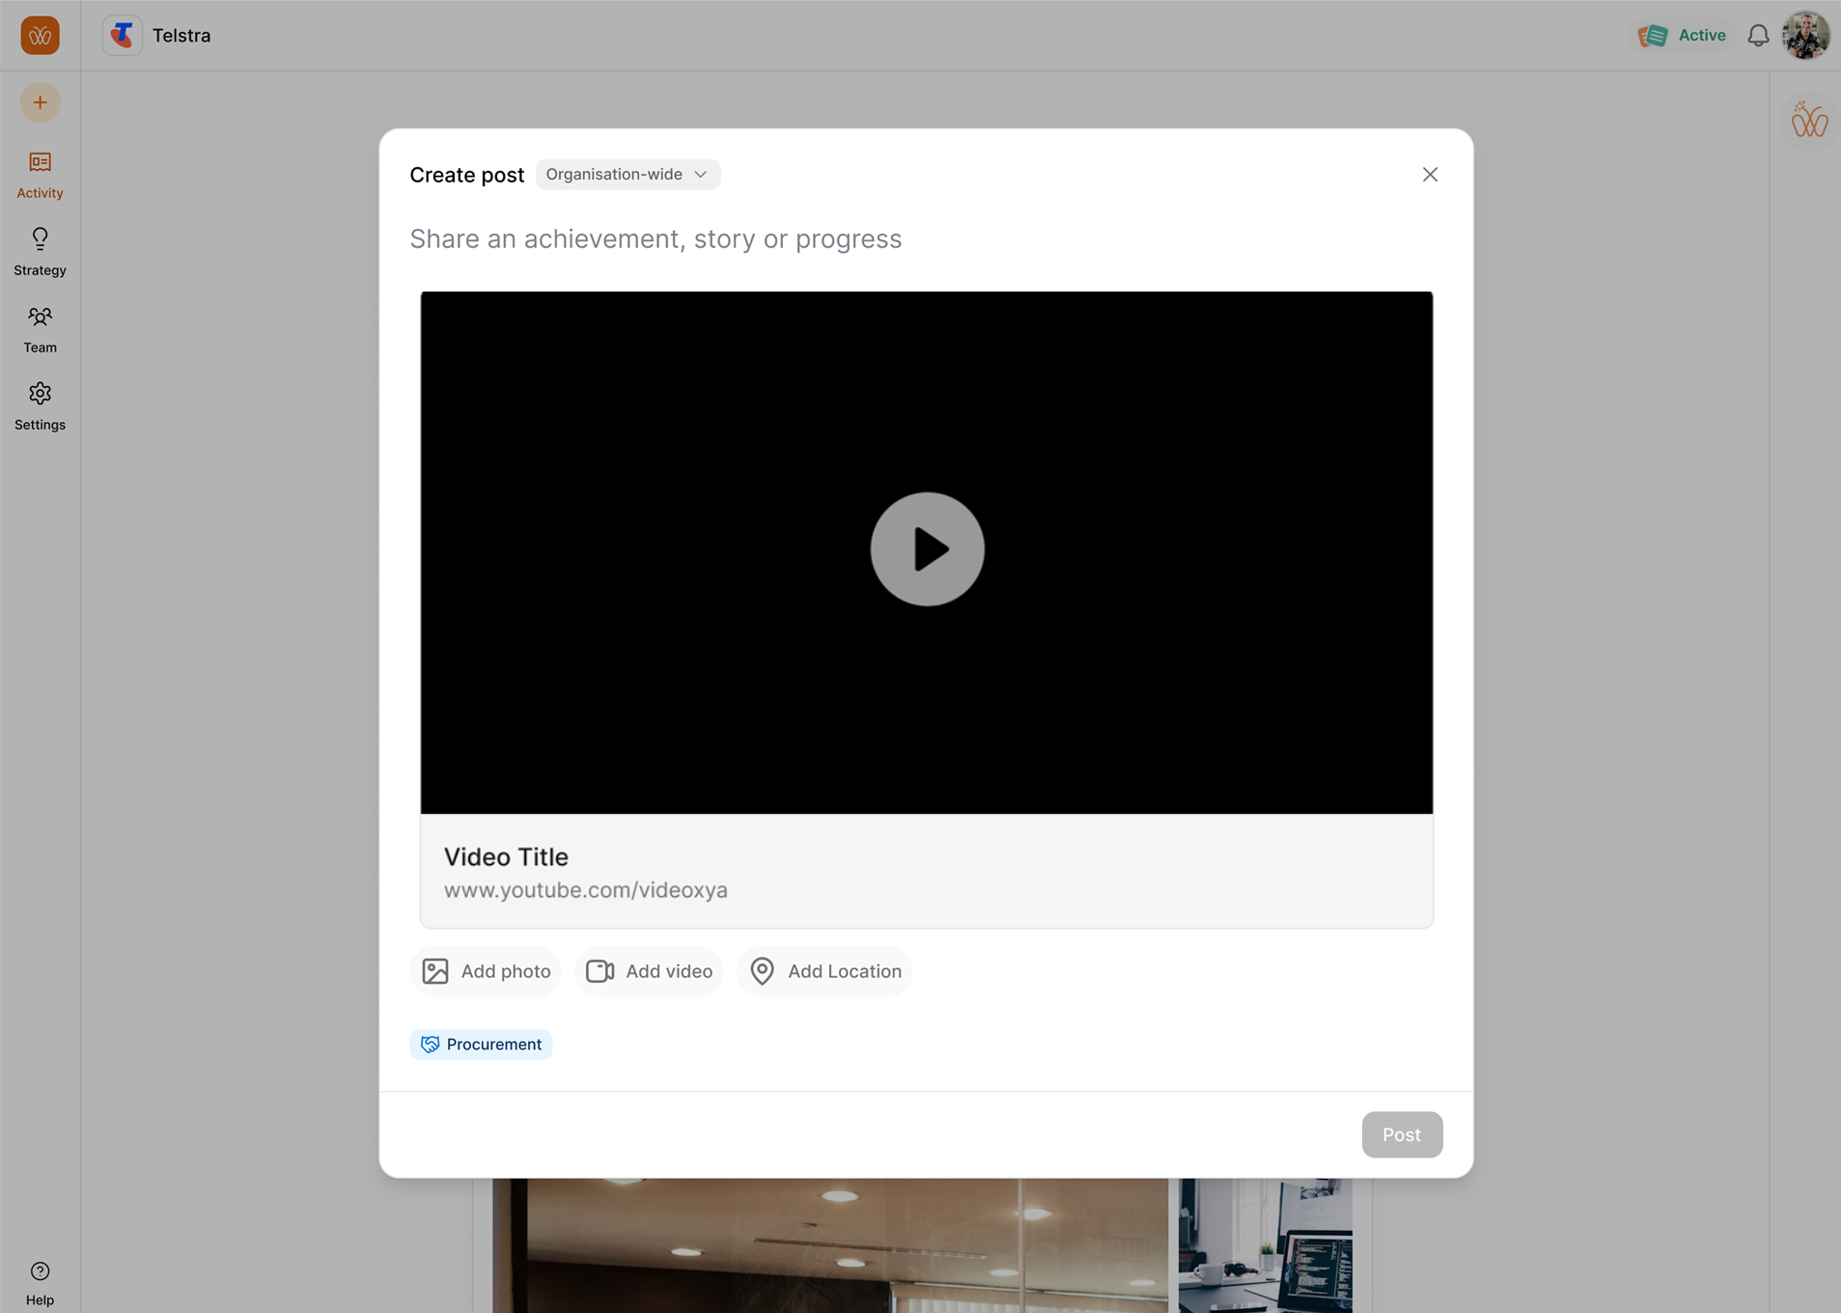The width and height of the screenshot is (1841, 1313).
Task: Play the embedded video preview
Action: tap(927, 549)
